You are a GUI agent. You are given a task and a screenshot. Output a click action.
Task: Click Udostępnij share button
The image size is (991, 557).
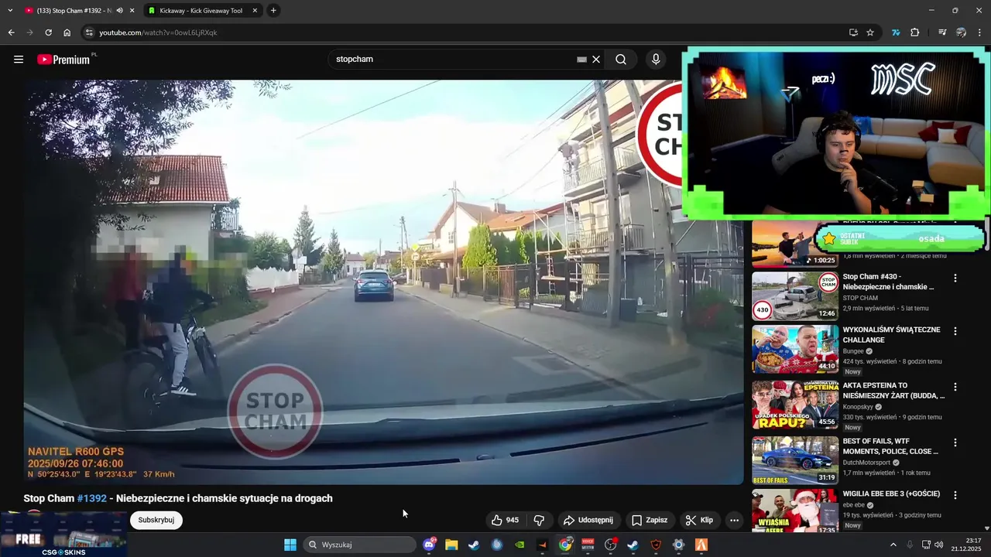point(588,521)
